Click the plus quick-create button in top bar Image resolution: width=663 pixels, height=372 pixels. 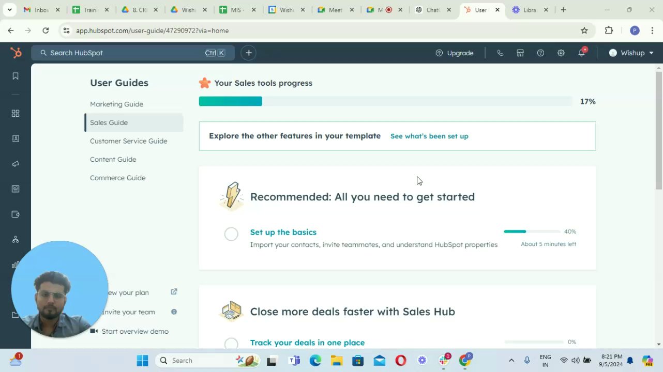tap(249, 53)
